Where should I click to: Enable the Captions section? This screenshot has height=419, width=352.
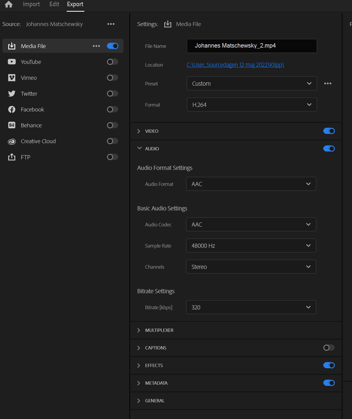tap(329, 348)
